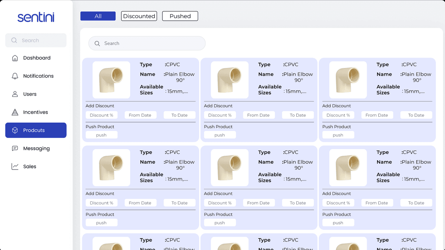The image size is (445, 250).
Task: Click From Date field in top-middle card
Action: (258, 115)
